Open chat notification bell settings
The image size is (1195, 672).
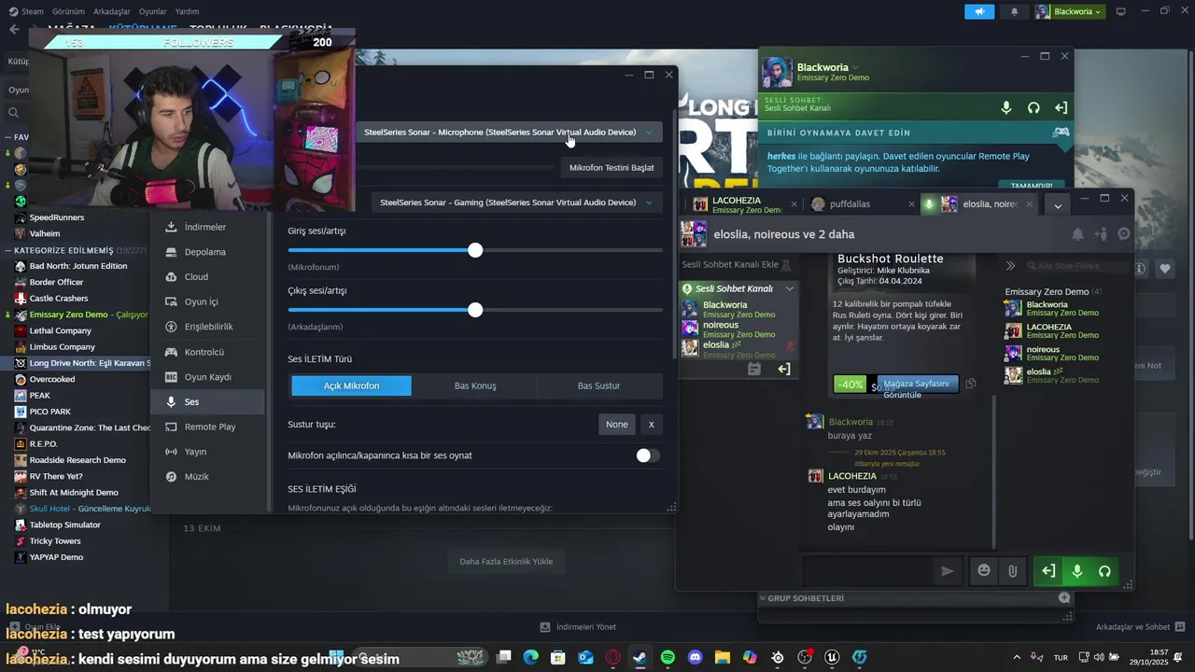1077,234
